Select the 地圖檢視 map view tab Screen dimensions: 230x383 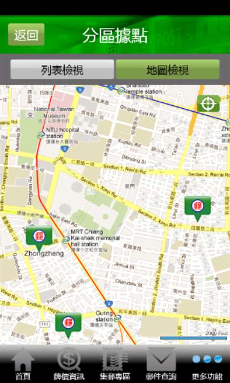coord(168,70)
